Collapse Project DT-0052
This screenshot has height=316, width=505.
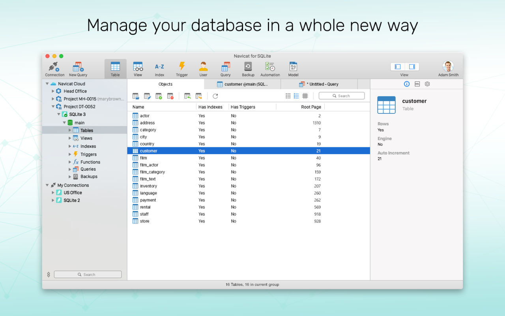[53, 107]
